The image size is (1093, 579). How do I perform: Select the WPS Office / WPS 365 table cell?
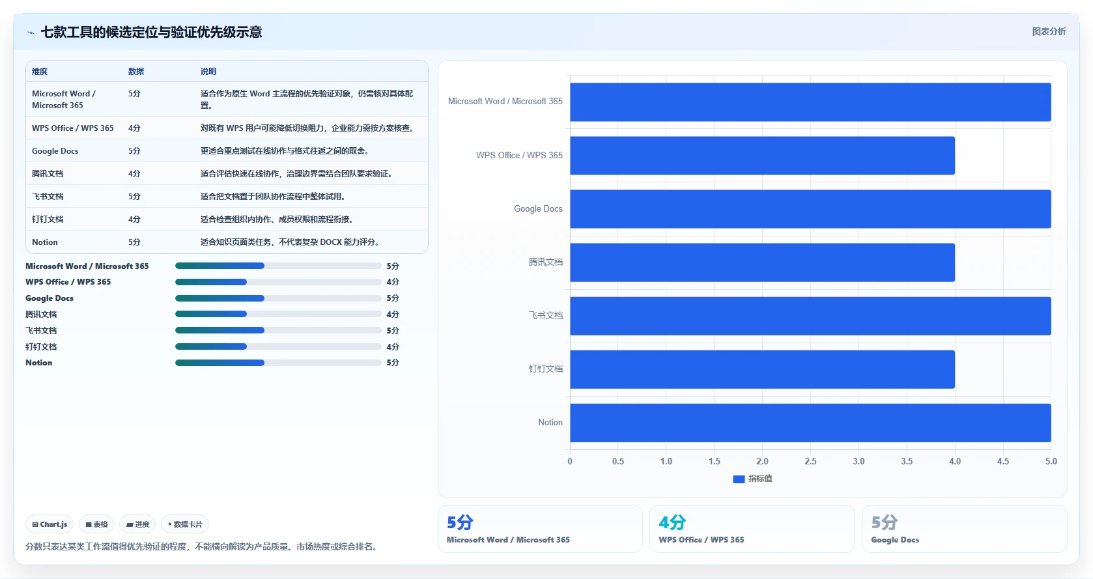click(73, 128)
